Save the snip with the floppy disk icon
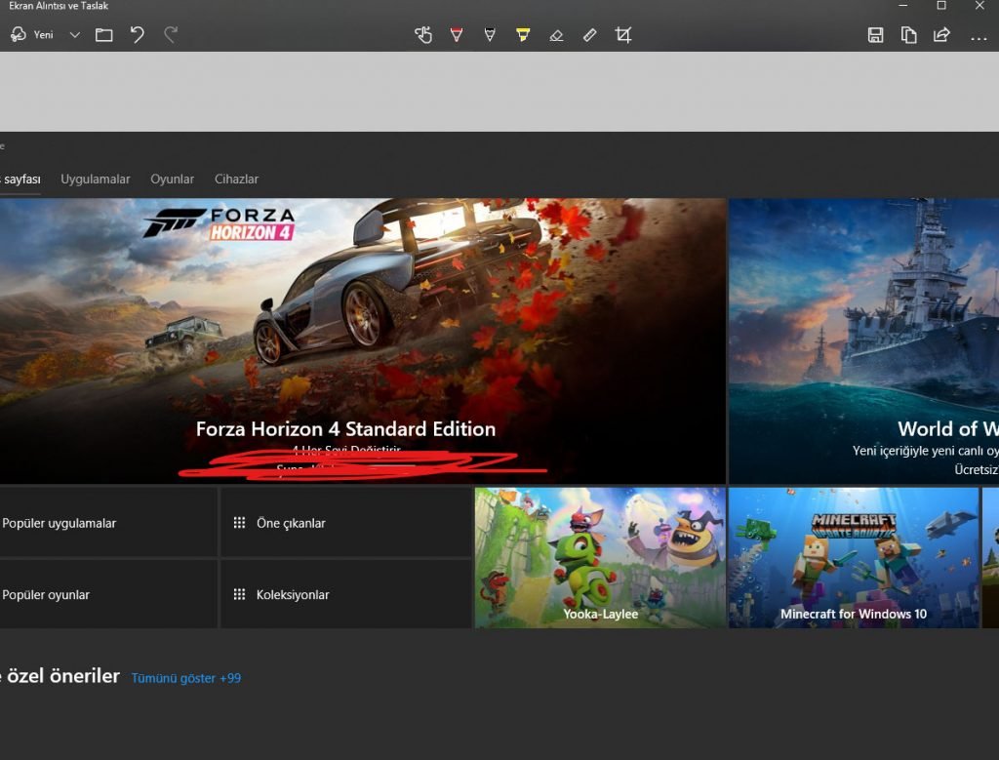Viewport: 999px width, 760px height. 875,35
